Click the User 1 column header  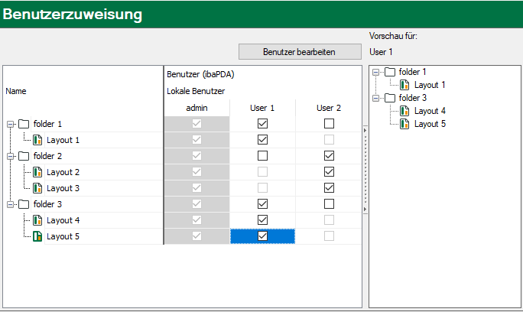click(x=262, y=108)
